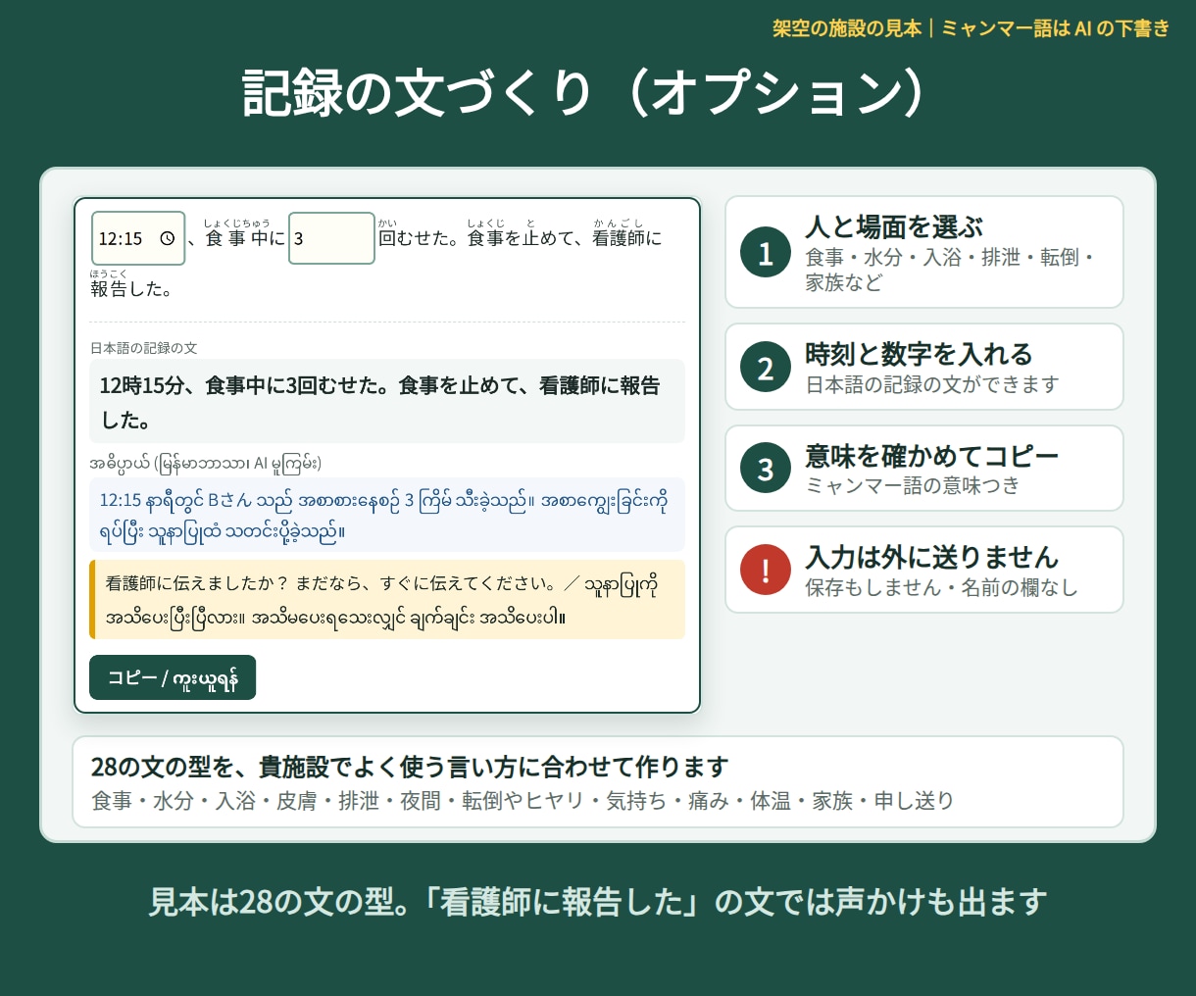This screenshot has height=996, width=1196.
Task: Click the red exclamation warning icon
Action: coord(766,570)
